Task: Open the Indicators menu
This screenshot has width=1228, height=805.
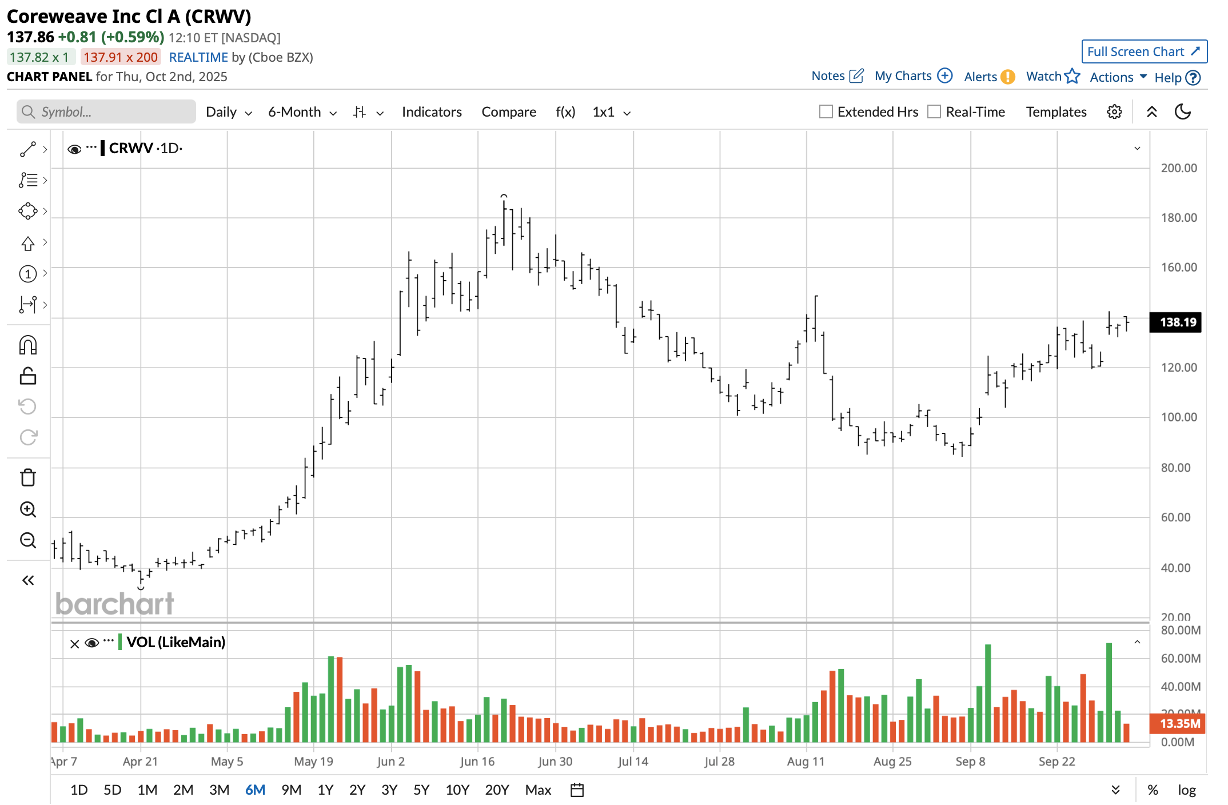Action: (x=432, y=112)
